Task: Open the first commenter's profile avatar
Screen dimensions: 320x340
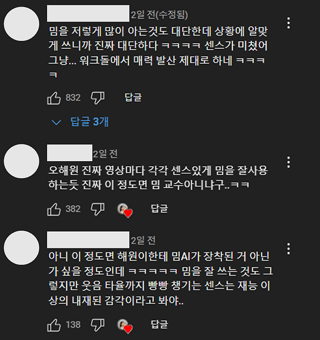Action: [21, 24]
